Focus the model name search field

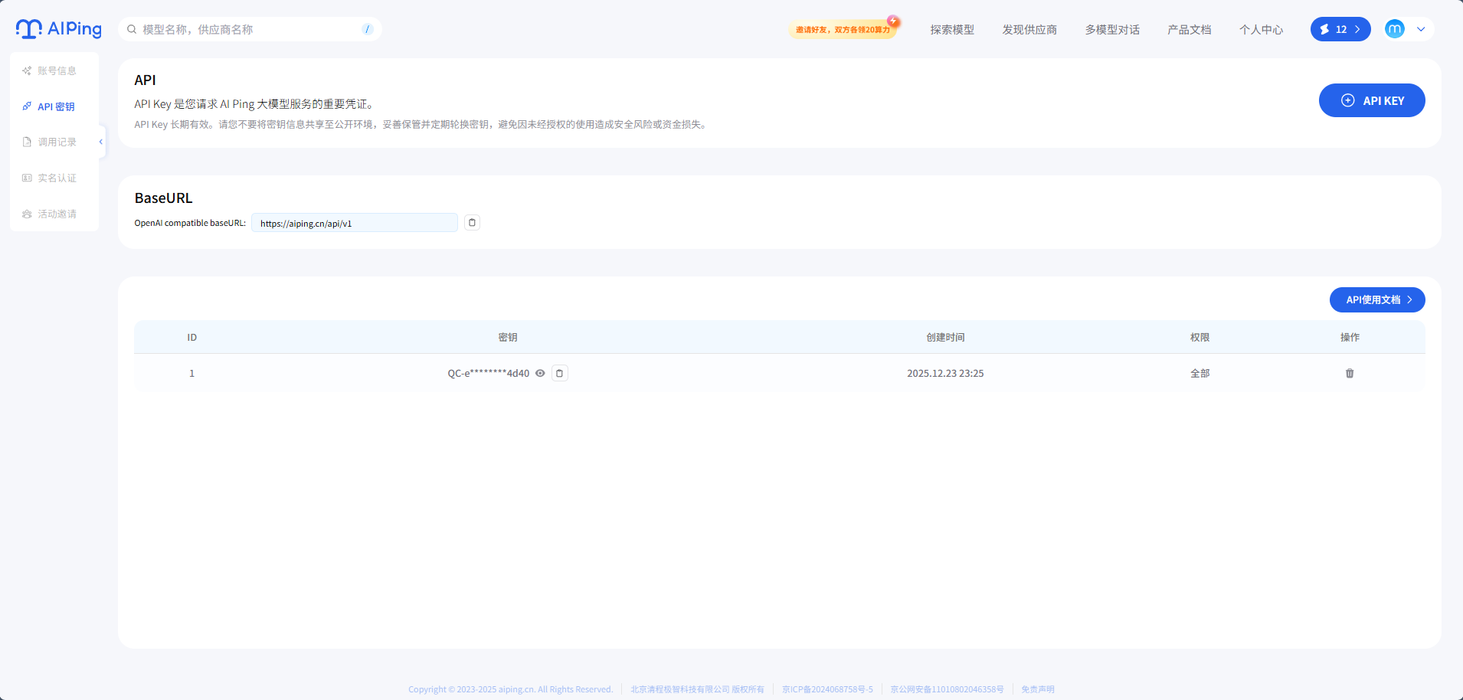[250, 29]
